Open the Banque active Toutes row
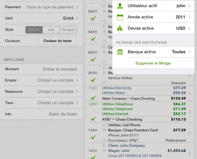This screenshot has width=197, height=159. tap(153, 52)
